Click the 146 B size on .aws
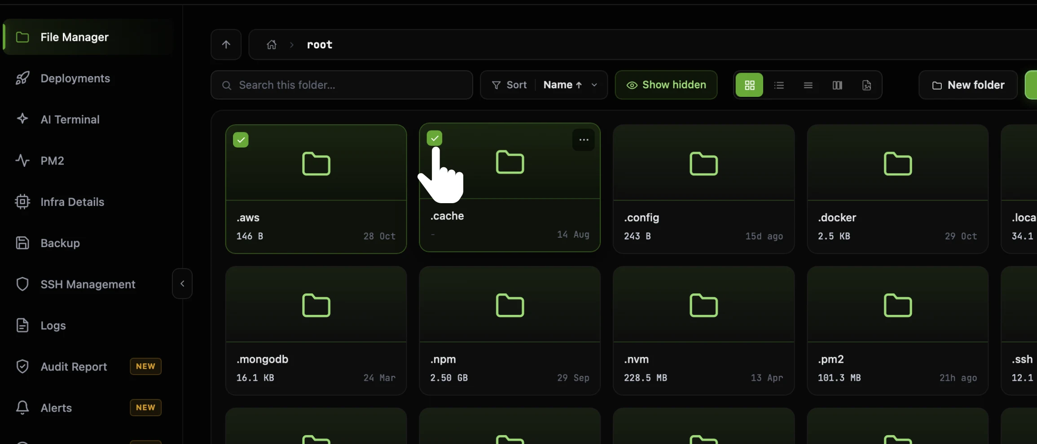Viewport: 1037px width, 444px height. click(x=250, y=236)
